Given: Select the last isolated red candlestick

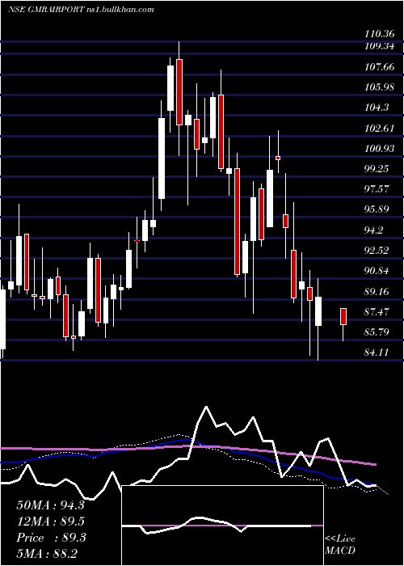Looking at the screenshot, I should tap(343, 317).
